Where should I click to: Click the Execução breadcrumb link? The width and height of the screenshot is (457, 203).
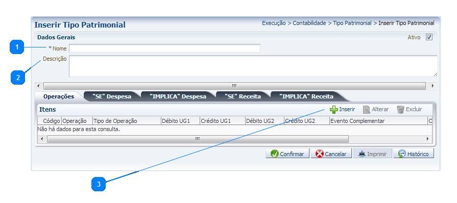(x=274, y=23)
